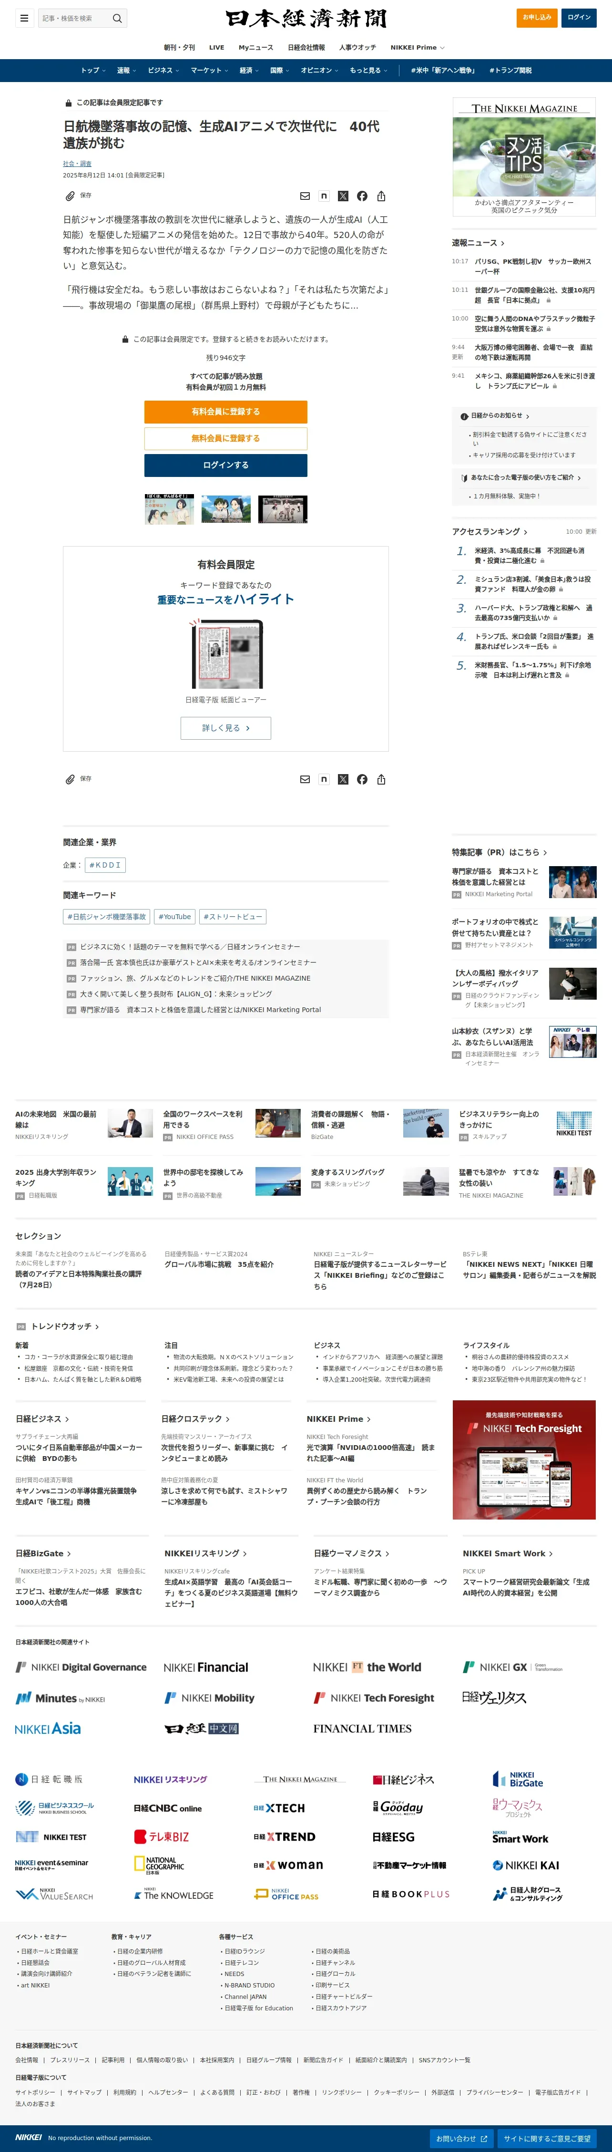Open the NIKKEI KAI logo

(526, 1864)
